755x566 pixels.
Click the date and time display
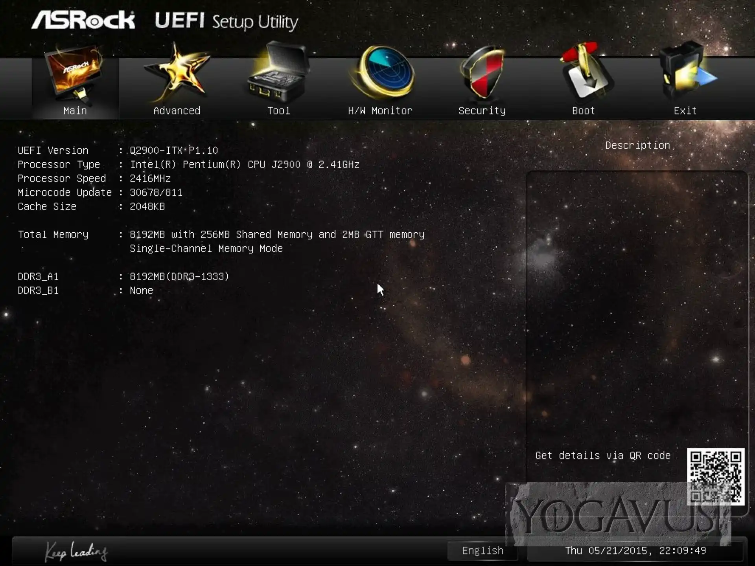pos(635,551)
